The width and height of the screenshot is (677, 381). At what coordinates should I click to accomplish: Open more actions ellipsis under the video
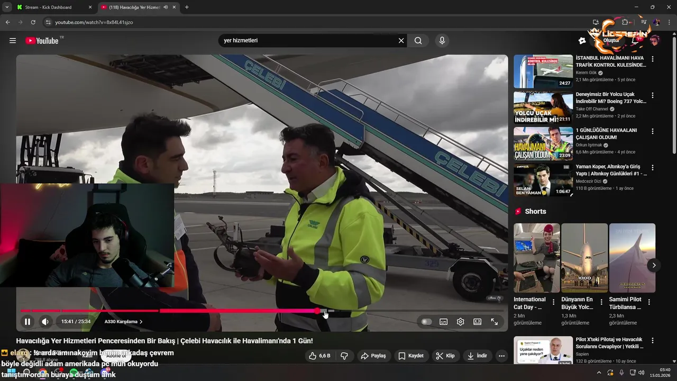click(502, 356)
